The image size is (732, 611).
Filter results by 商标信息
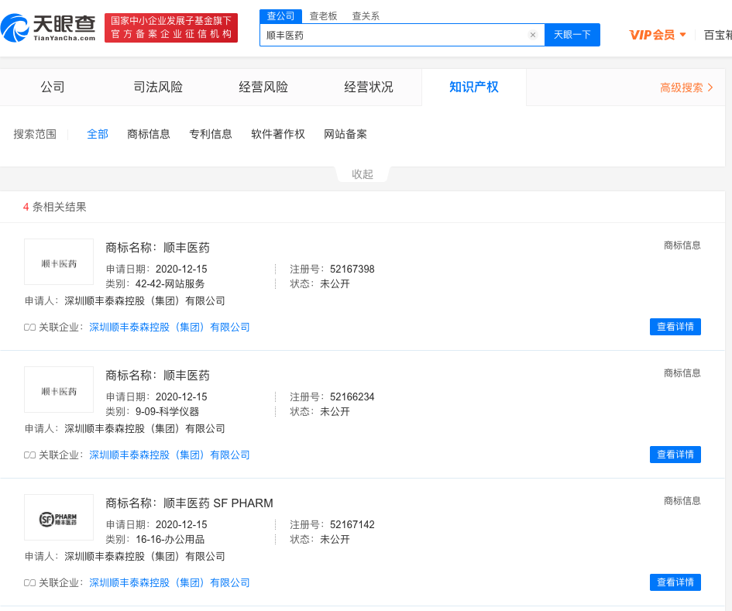pos(149,134)
